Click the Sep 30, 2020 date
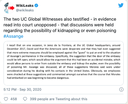This screenshot has width=128, height=104. [x=30, y=90]
